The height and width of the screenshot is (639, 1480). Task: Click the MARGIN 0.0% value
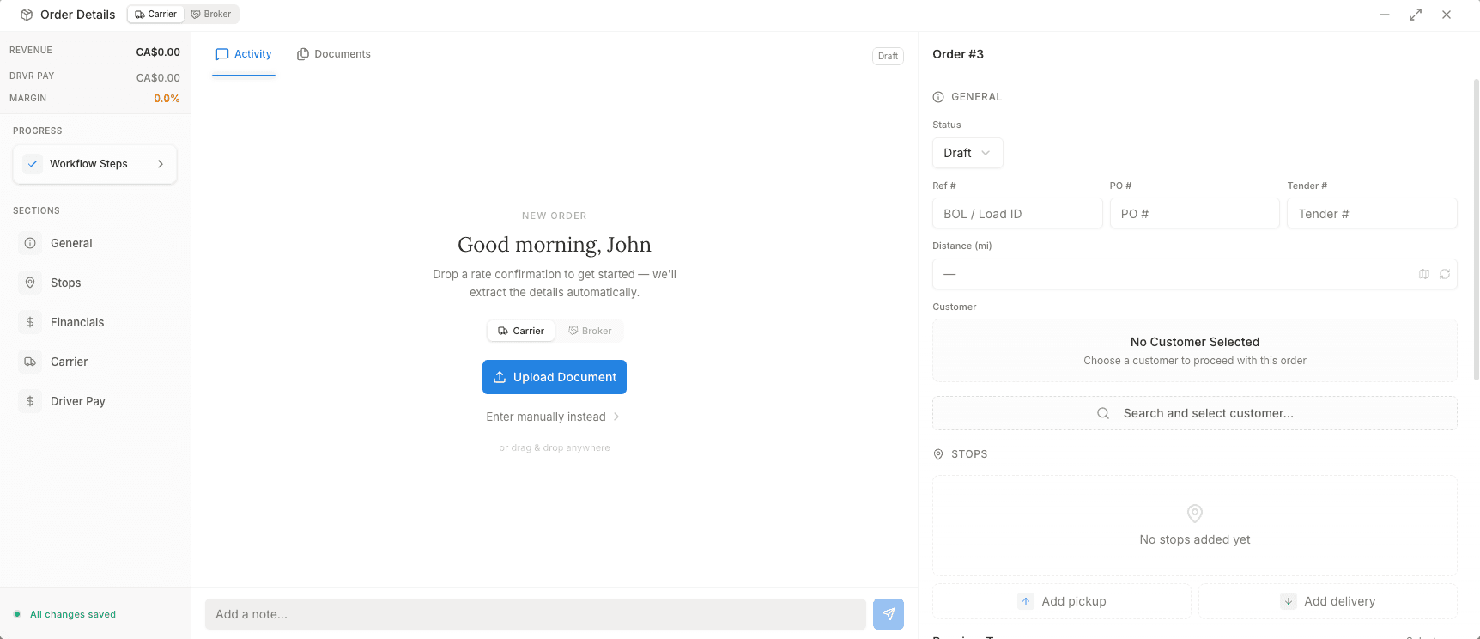pyautogui.click(x=167, y=99)
